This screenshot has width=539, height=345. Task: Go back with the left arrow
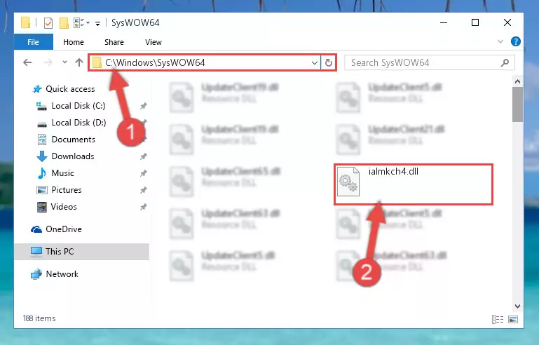(x=27, y=62)
